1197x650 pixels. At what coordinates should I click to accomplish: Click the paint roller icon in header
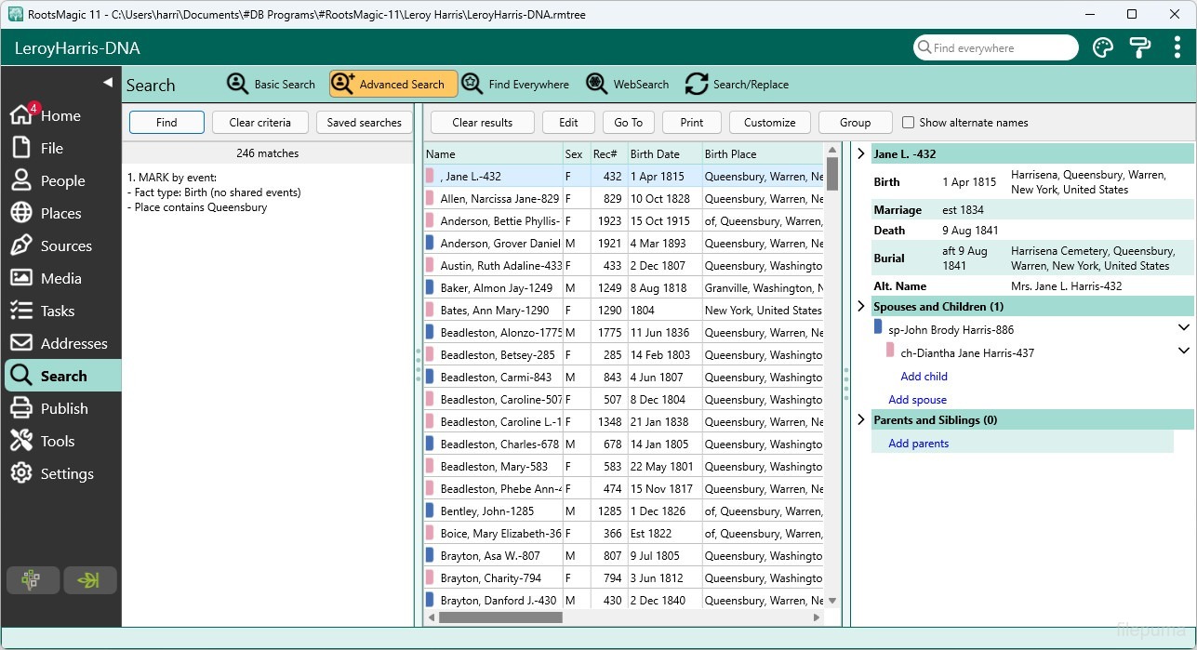point(1139,48)
